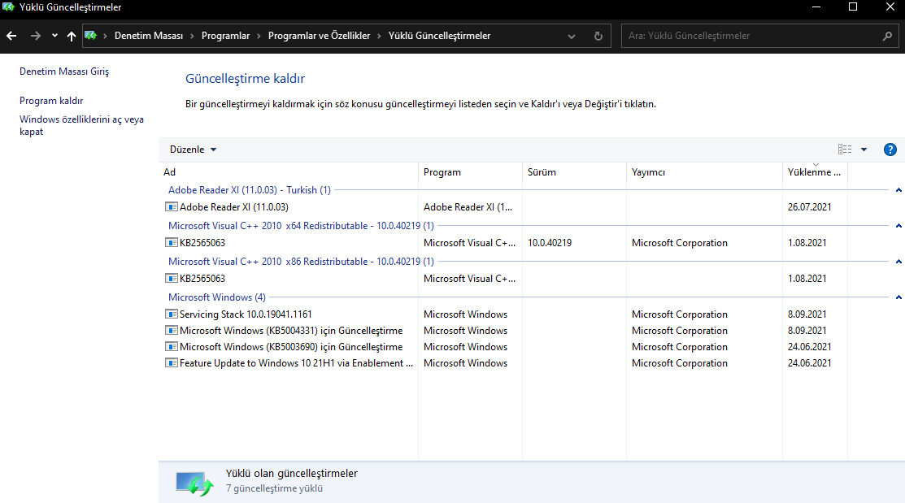Viewport: 905px width, 503px height.
Task: Click icon beside Feature Update to Windows 10
Action: [x=172, y=363]
